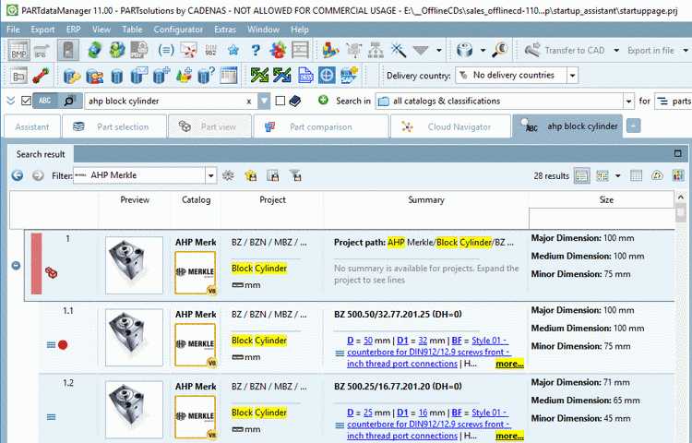
Task: Toggle the checkbox beside the book icon
Action: tap(280, 101)
